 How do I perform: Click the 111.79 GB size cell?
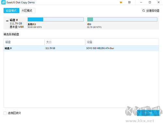(x=50, y=48)
